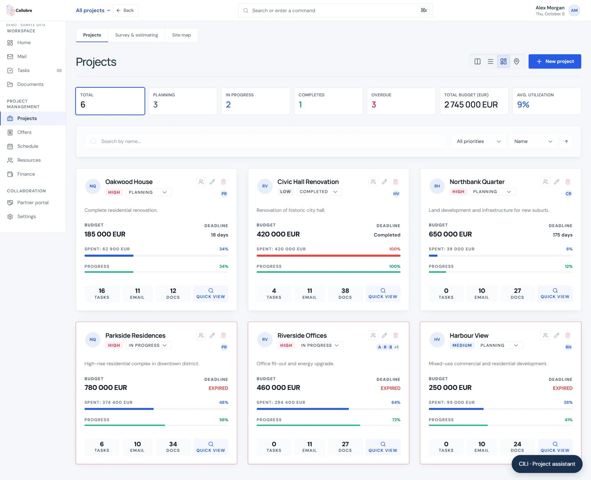Filter by the In Progress stat card
Screen dimensions: 591x480
coord(255,101)
